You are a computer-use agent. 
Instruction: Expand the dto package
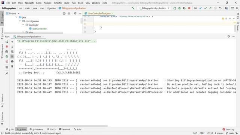(x=23, y=32)
